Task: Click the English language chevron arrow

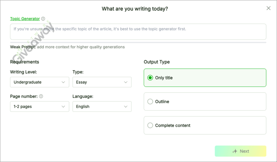Action: coord(126,106)
